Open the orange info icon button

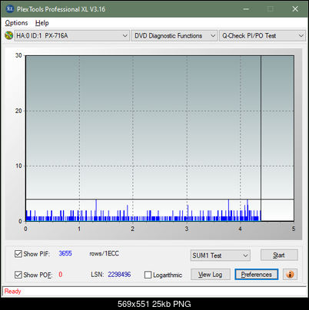(290, 275)
